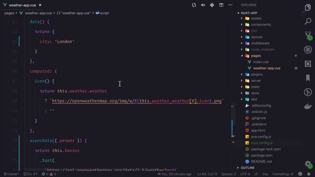Open the Explorer view in activity bar

[308, 7]
